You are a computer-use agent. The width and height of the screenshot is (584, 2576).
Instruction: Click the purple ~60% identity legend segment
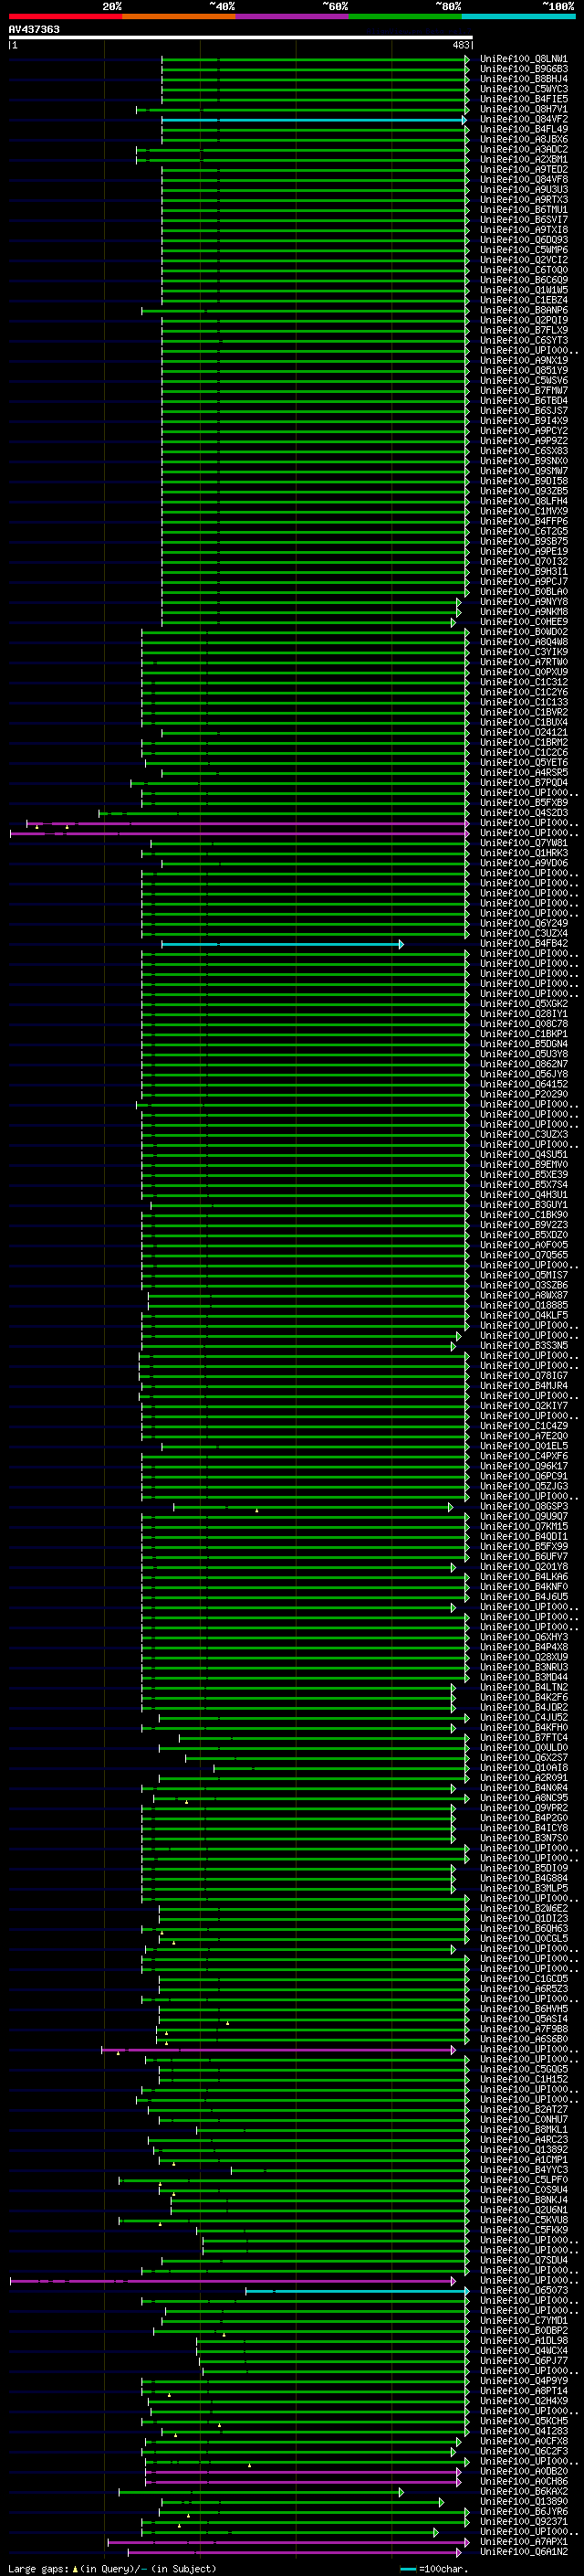pyautogui.click(x=293, y=16)
